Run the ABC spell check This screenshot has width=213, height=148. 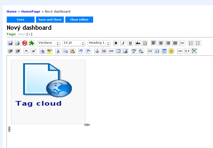pyautogui.click(x=134, y=51)
